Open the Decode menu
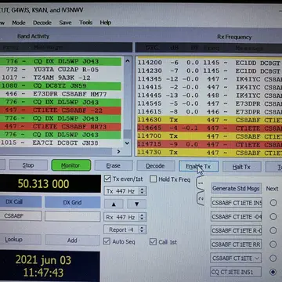The height and width of the screenshot is (282, 282). [x=42, y=23]
